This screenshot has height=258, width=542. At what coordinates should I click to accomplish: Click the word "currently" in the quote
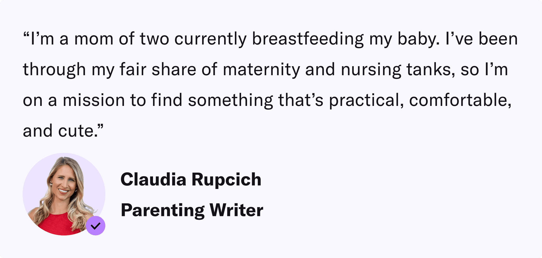coord(210,39)
